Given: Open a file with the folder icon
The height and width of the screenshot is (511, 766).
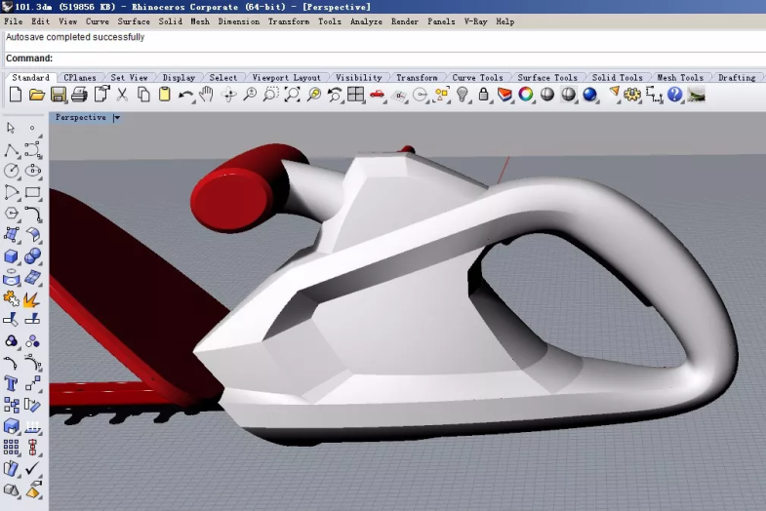Looking at the screenshot, I should pos(37,95).
